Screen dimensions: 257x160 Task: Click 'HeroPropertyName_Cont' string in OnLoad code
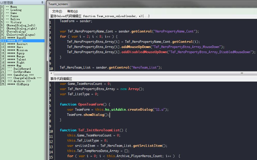[x=174, y=31]
